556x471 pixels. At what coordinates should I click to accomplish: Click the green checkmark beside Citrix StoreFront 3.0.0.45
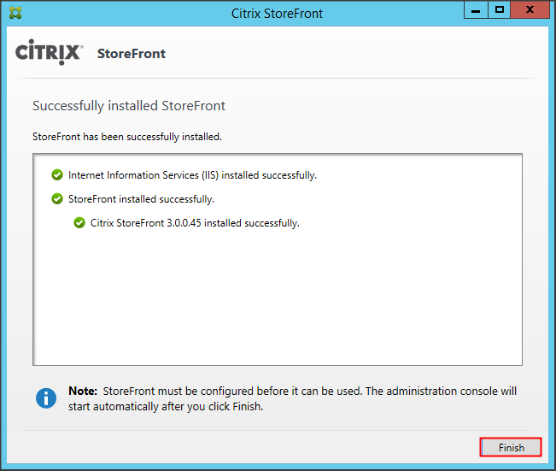click(x=79, y=223)
